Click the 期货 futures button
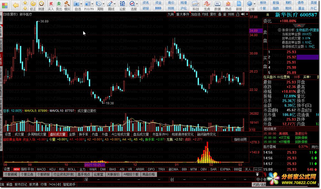This screenshot has height=189, width=321. tap(288, 8)
